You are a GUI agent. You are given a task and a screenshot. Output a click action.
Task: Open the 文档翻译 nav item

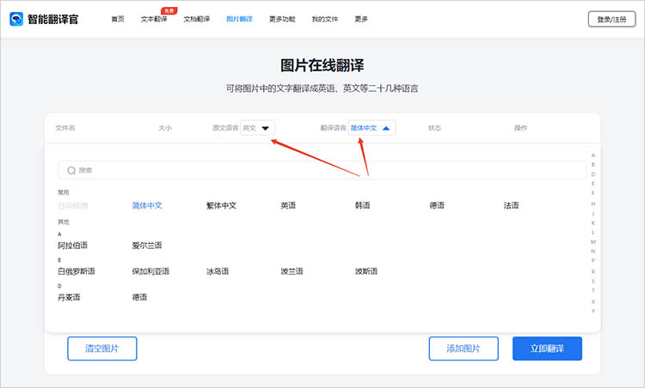click(x=197, y=19)
